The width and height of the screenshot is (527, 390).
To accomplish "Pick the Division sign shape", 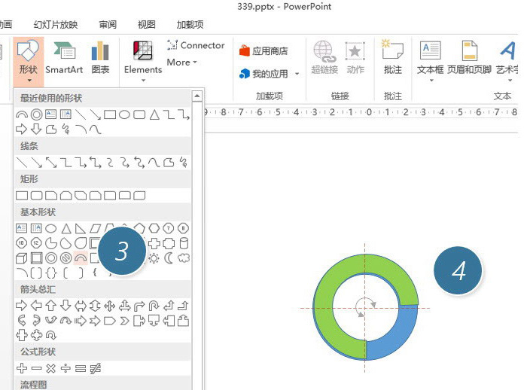I will point(65,368).
